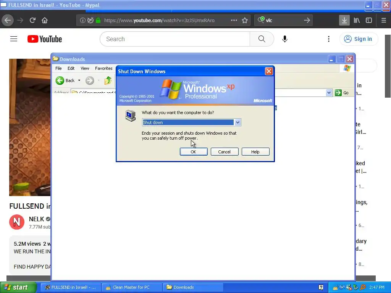This screenshot has height=293, width=391.
Task: Click Forward arrow in Downloads window
Action: coord(90,80)
